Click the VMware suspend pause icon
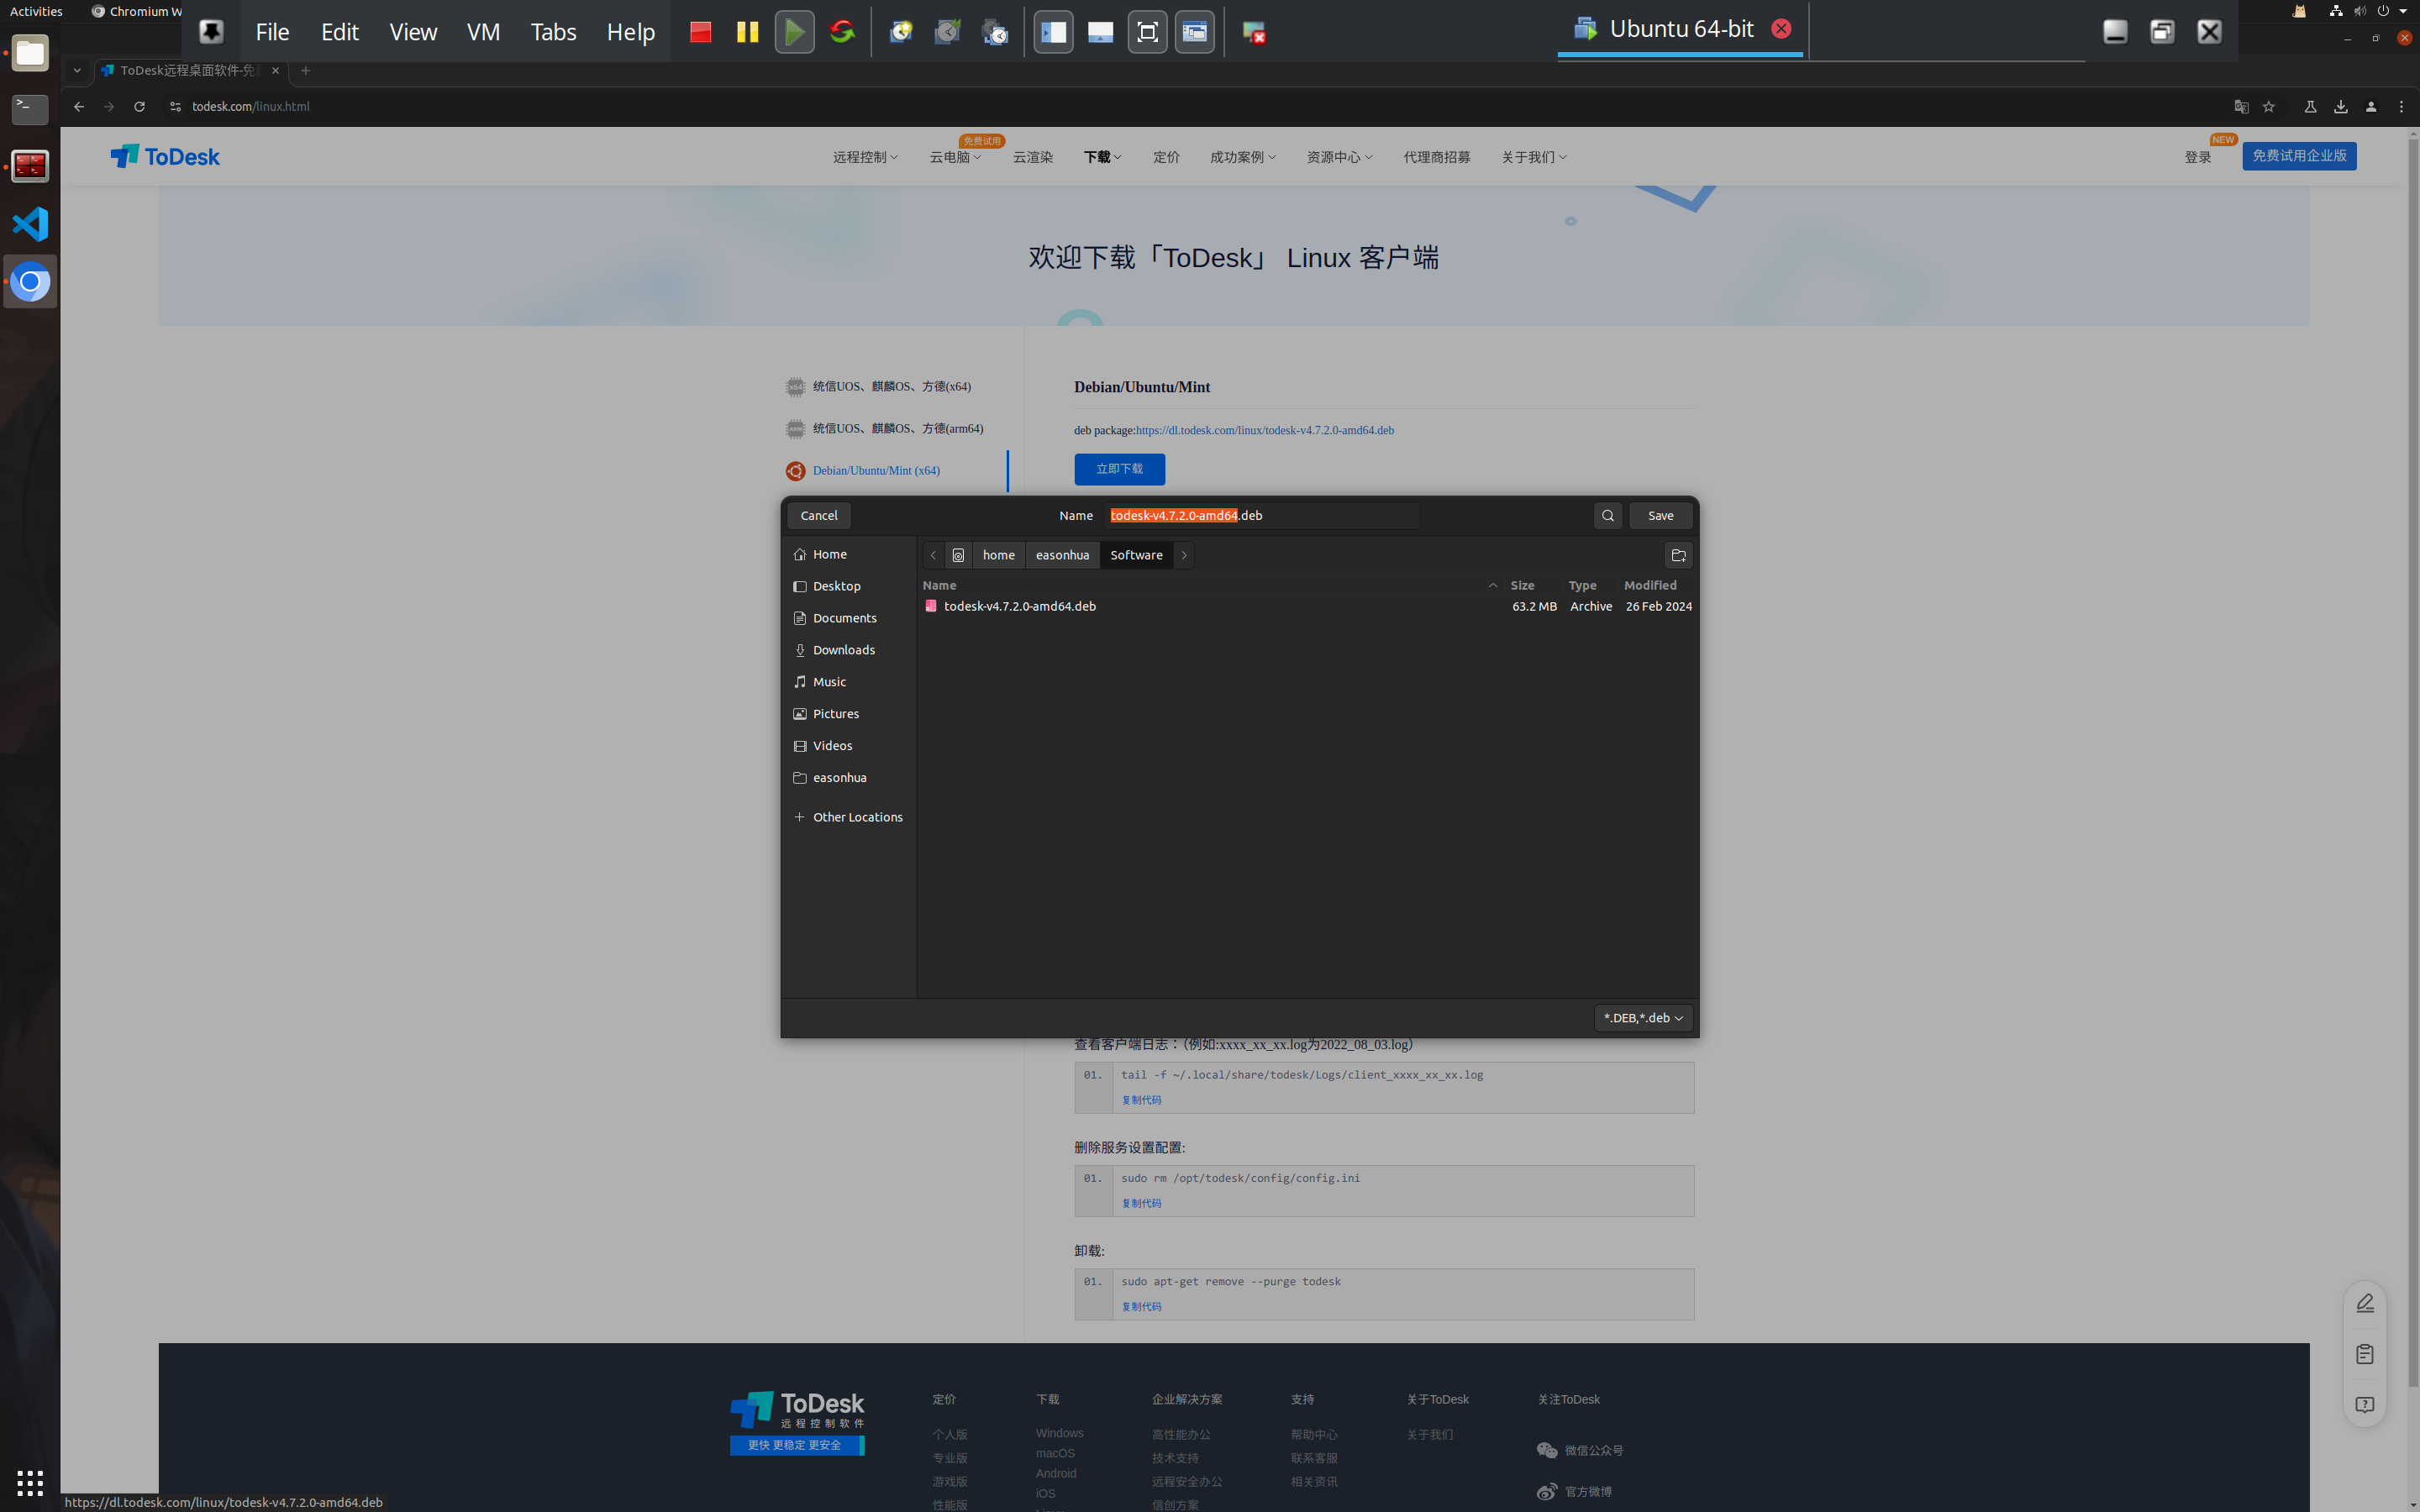Screen dimensions: 2420x1512 click(747, 32)
